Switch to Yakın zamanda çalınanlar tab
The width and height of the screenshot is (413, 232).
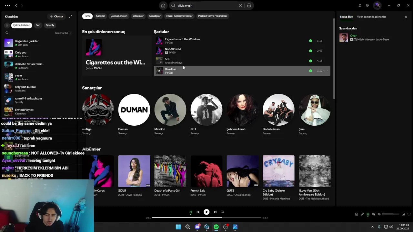[x=371, y=17]
